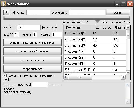Click table vertical scrollbar down arrow
The width and height of the screenshot is (134, 108).
point(128,73)
